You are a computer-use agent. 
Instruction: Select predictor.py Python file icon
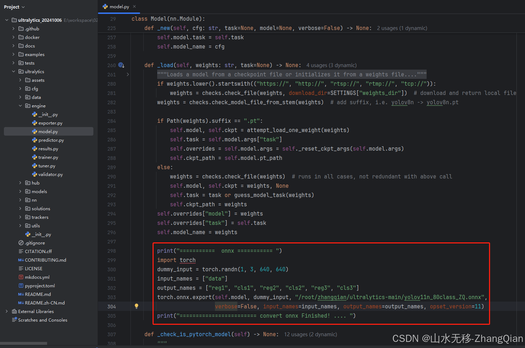[x=35, y=140]
